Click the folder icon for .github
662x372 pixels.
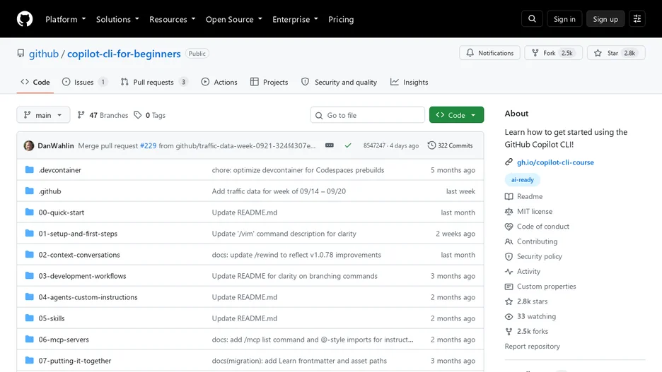pyautogui.click(x=29, y=191)
